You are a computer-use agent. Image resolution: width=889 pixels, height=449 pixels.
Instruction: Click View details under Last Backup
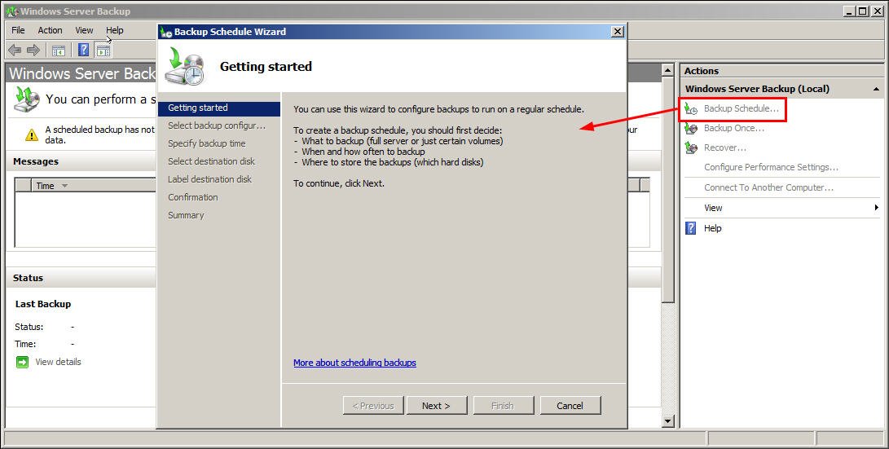tap(59, 362)
